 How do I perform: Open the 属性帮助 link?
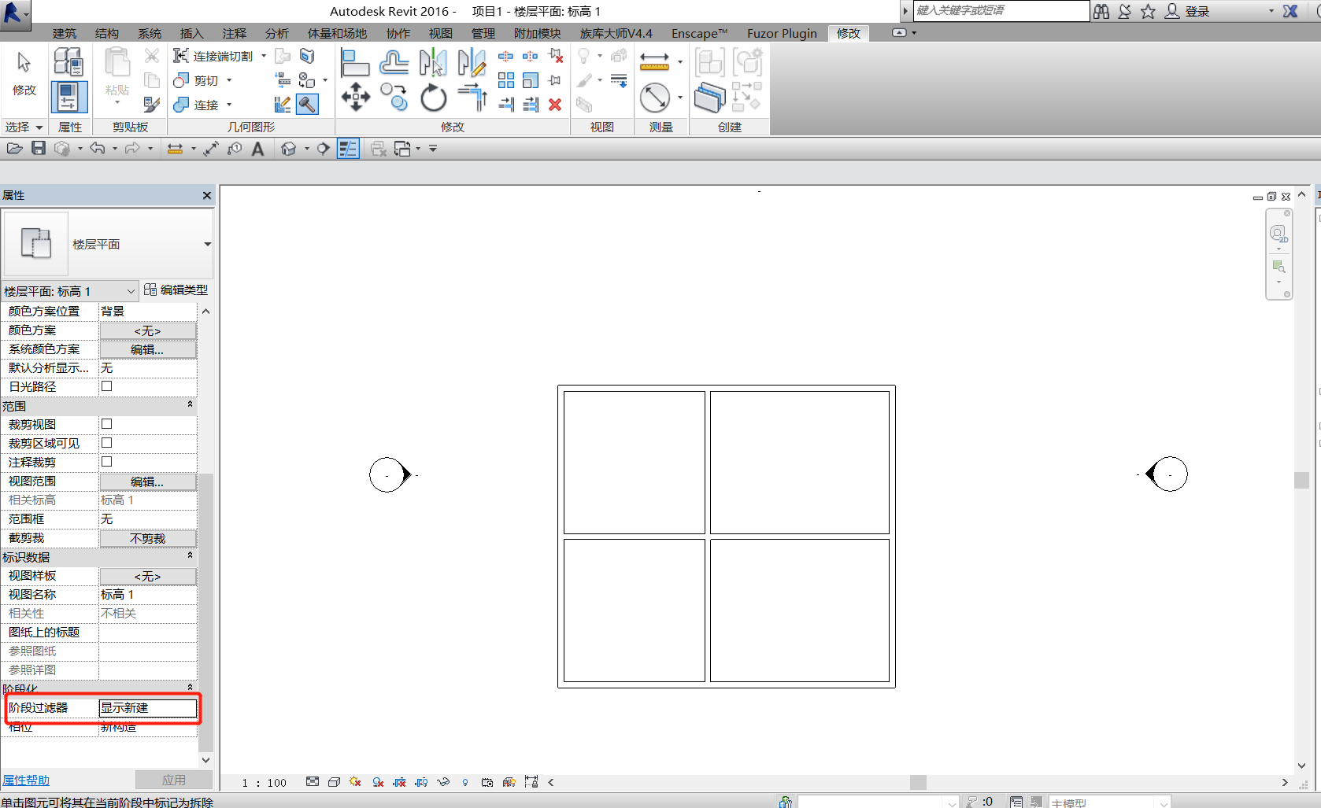click(x=26, y=780)
